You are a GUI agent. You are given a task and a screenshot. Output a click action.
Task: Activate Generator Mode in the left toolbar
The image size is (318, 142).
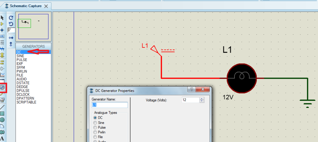coord(2,88)
